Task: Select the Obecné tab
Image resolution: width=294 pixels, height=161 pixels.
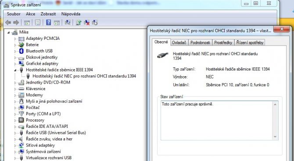Action: [161, 42]
